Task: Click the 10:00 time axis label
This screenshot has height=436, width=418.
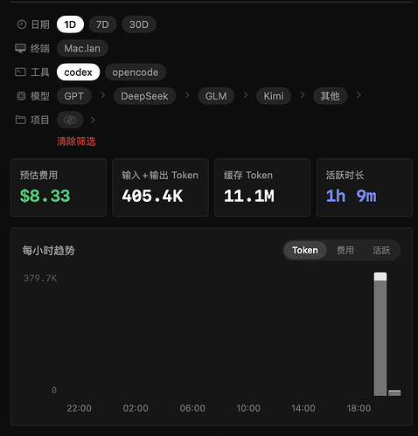Action: (248, 408)
